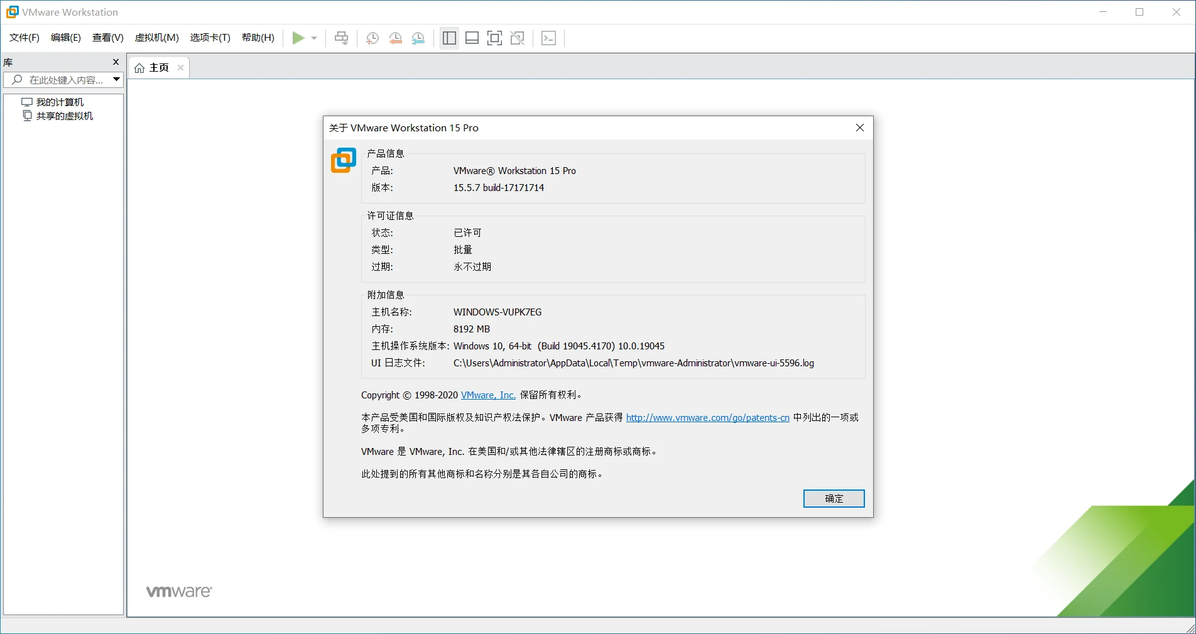Select 我的计算机 in the library tree
This screenshot has width=1196, height=634.
click(60, 102)
